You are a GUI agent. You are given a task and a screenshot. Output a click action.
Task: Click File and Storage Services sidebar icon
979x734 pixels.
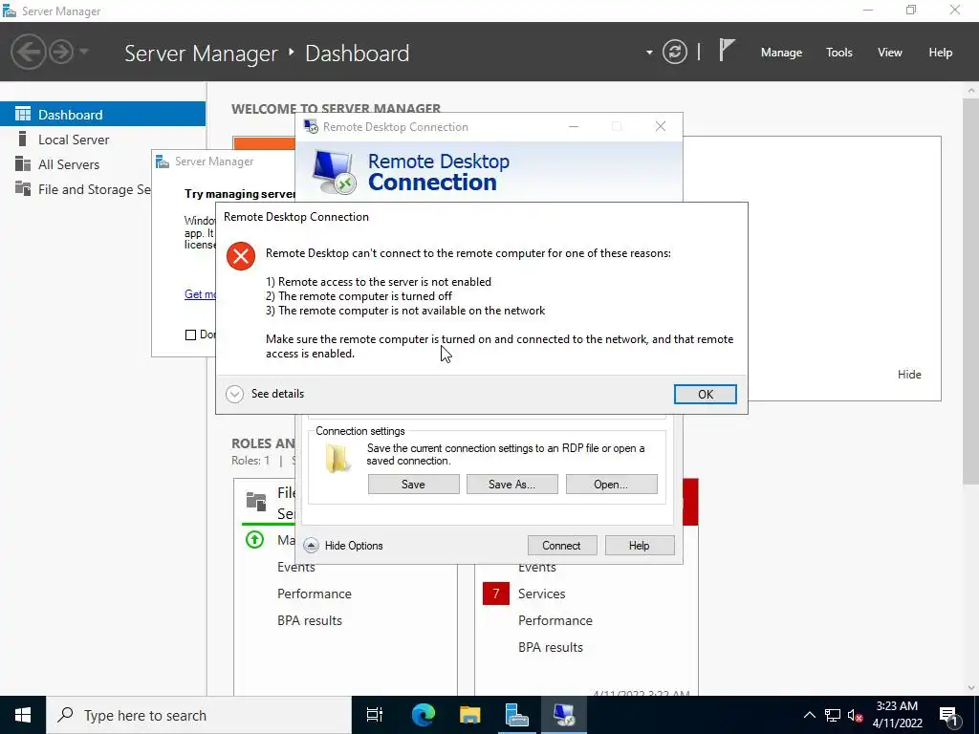click(23, 188)
